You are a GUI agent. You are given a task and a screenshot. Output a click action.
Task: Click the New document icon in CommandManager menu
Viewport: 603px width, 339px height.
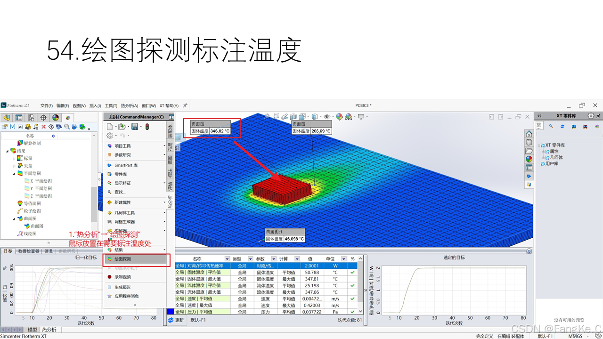(x=110, y=127)
